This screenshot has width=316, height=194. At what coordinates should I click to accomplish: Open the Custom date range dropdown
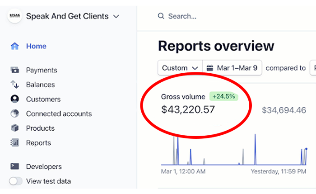point(180,68)
